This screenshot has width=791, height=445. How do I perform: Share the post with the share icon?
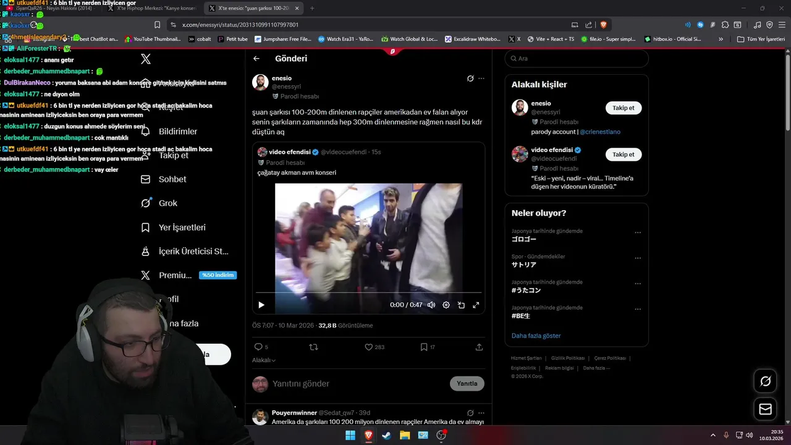479,347
